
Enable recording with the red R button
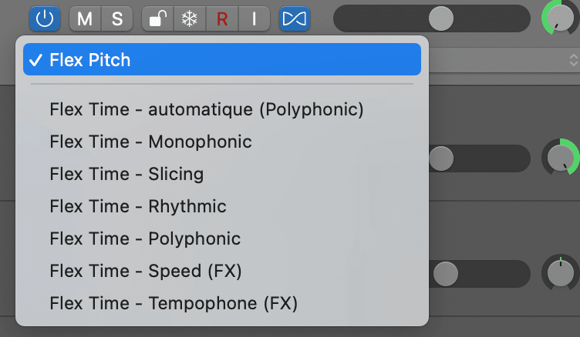tap(222, 18)
